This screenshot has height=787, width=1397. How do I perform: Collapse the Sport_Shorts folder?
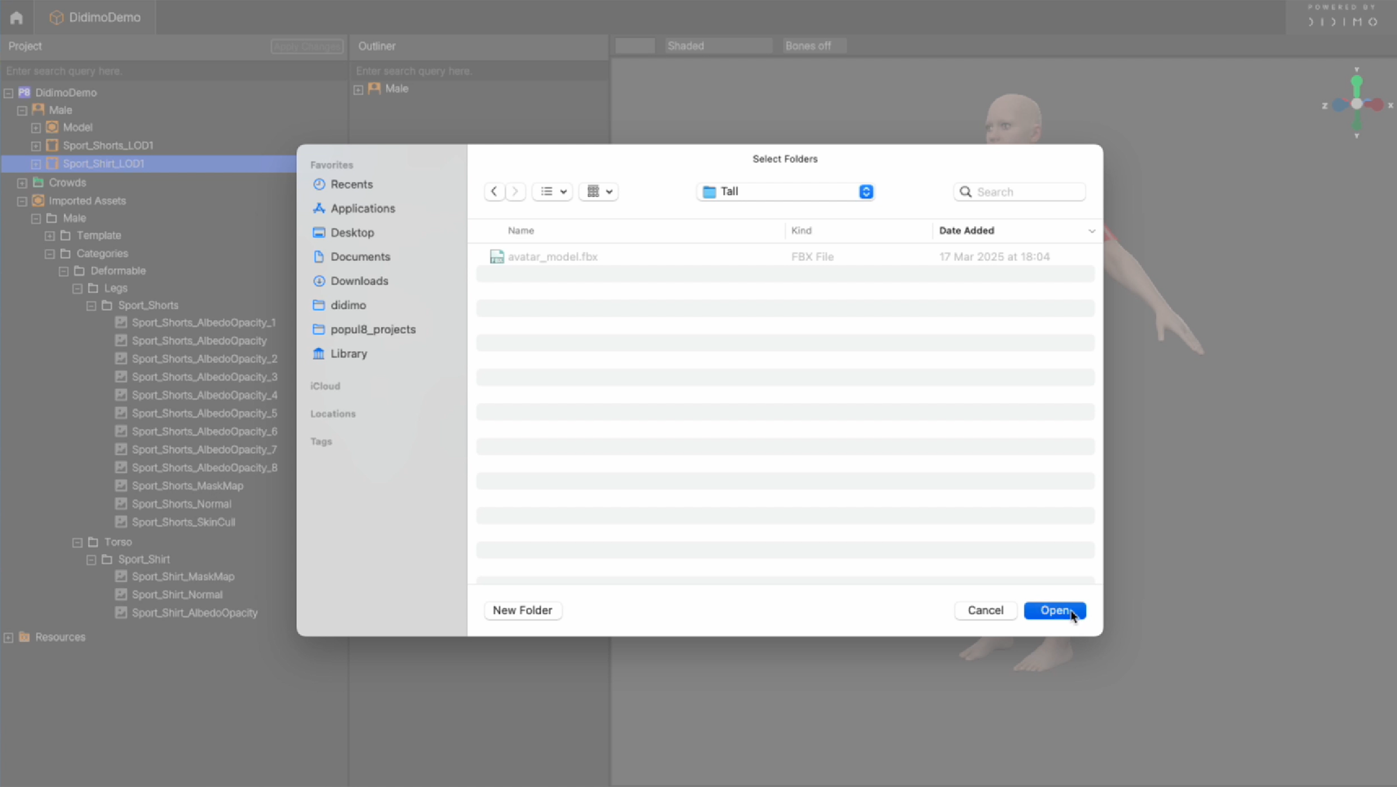[x=91, y=306]
